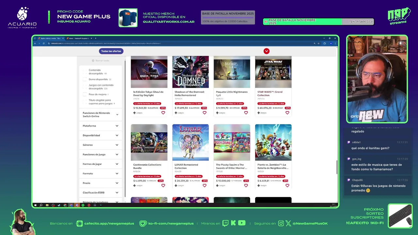The width and height of the screenshot is (418, 235).
Task: Click the $ 10.000,00 Plucky Squire price
Action: tap(223, 181)
